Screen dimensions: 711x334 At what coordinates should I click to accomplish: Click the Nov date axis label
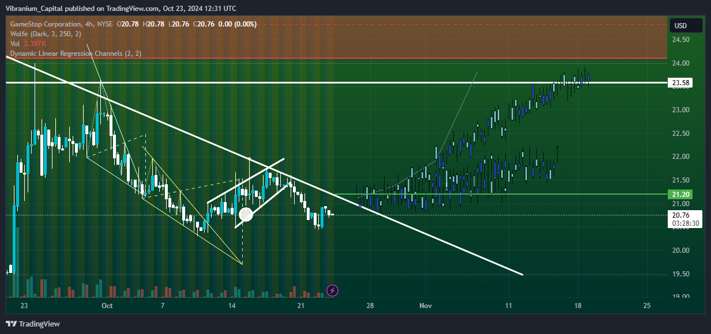click(426, 305)
